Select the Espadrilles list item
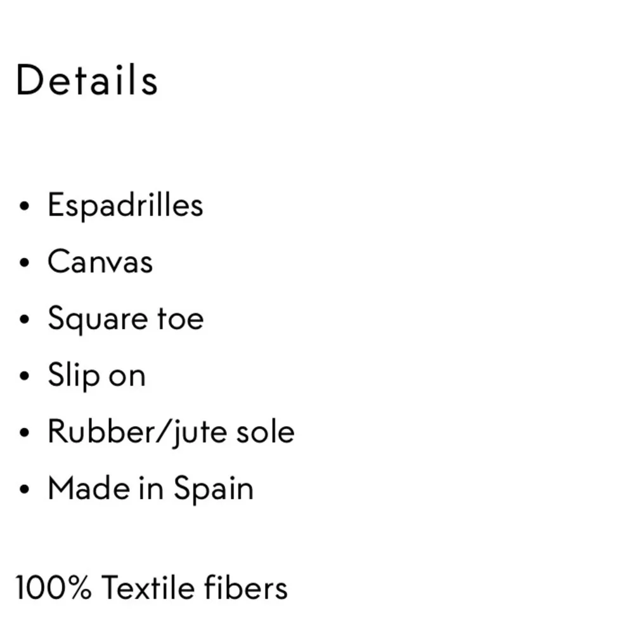Screen dimensions: 634x634 [126, 205]
